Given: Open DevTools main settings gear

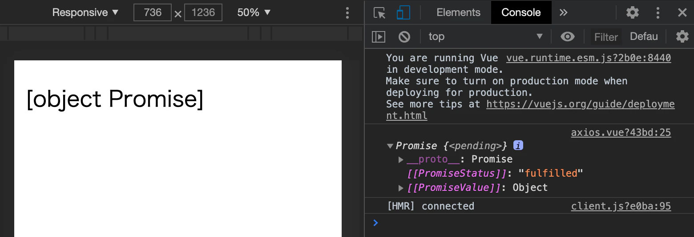Looking at the screenshot, I should tap(632, 12).
